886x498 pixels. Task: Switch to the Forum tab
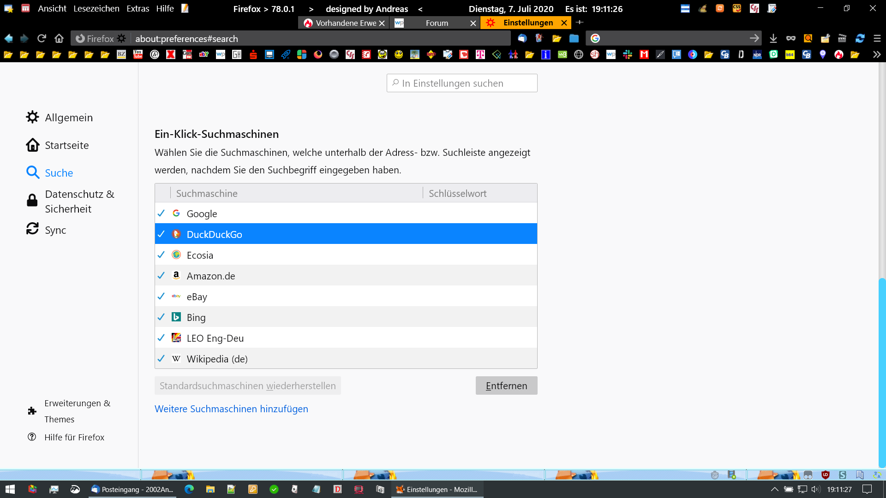click(436, 23)
